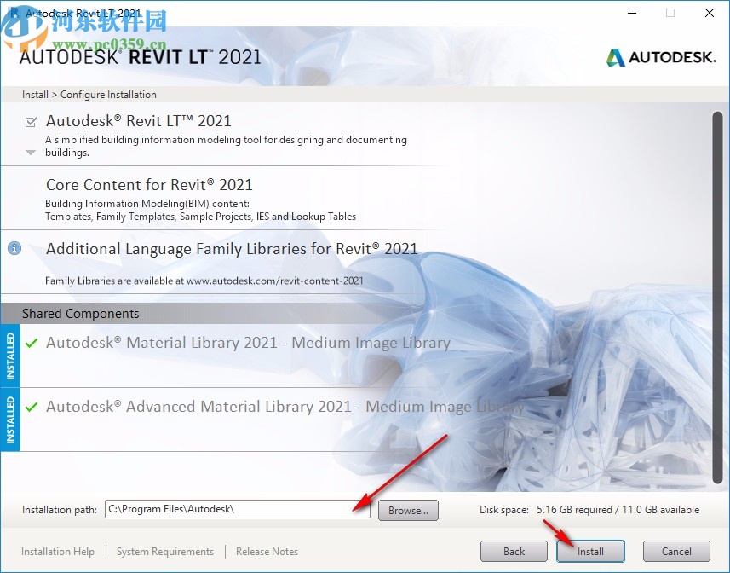Image resolution: width=730 pixels, height=573 pixels.
Task: Click Install in the breadcrumb navigation
Action: [x=34, y=94]
